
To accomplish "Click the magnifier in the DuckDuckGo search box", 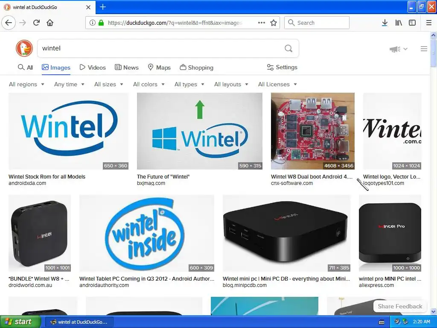I will click(288, 48).
